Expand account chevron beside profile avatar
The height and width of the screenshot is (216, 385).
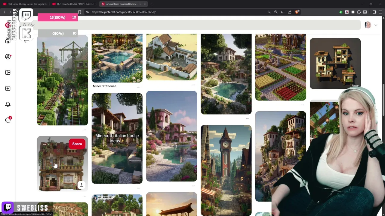376,25
